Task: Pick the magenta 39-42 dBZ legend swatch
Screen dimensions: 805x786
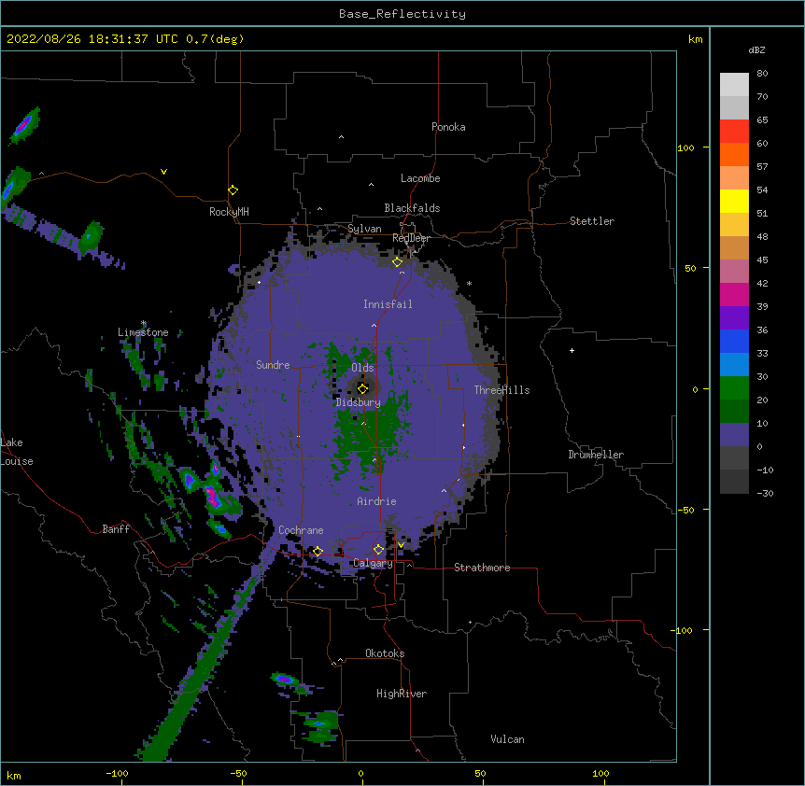Action: click(734, 294)
